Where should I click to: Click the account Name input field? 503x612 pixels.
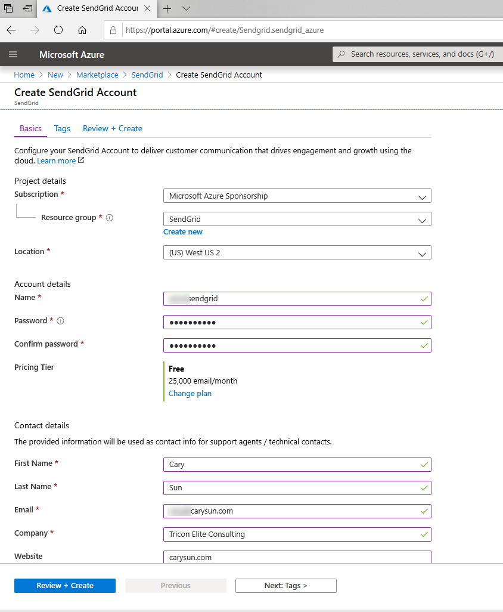tap(297, 299)
